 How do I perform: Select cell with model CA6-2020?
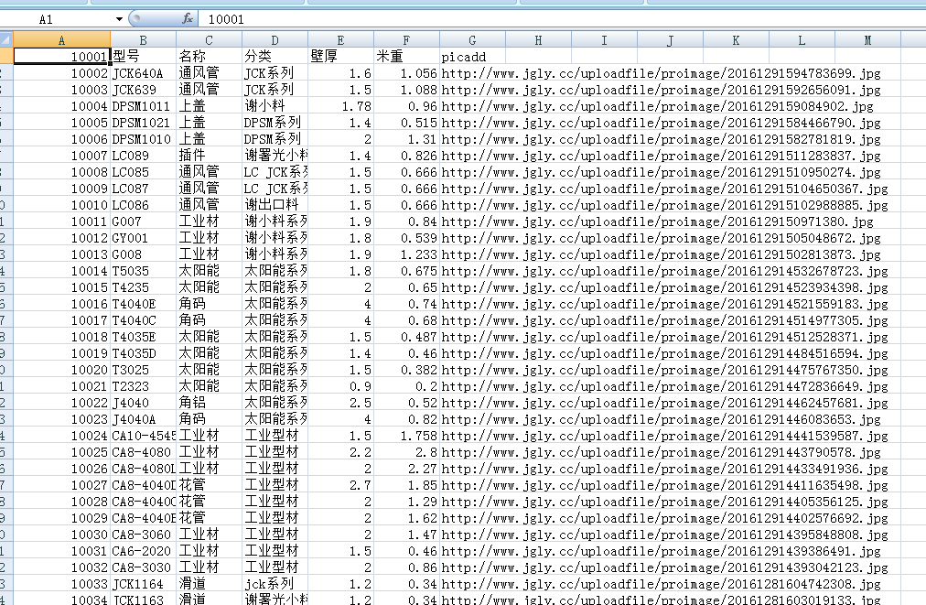coord(143,551)
